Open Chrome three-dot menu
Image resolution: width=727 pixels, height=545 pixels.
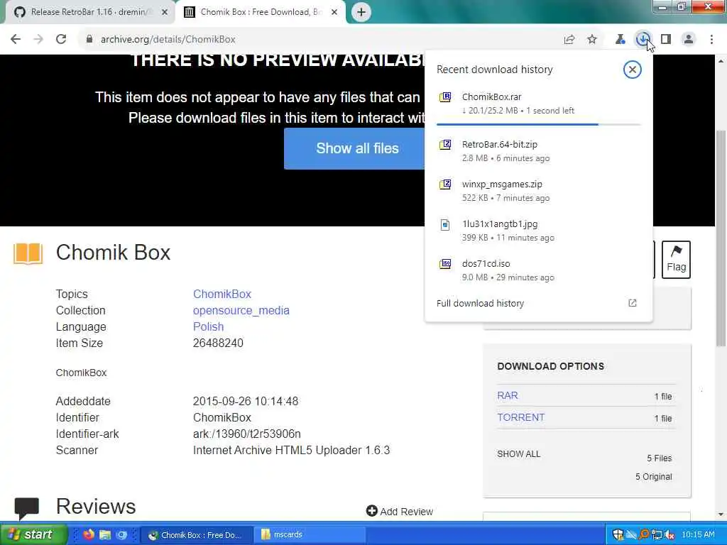click(x=711, y=40)
